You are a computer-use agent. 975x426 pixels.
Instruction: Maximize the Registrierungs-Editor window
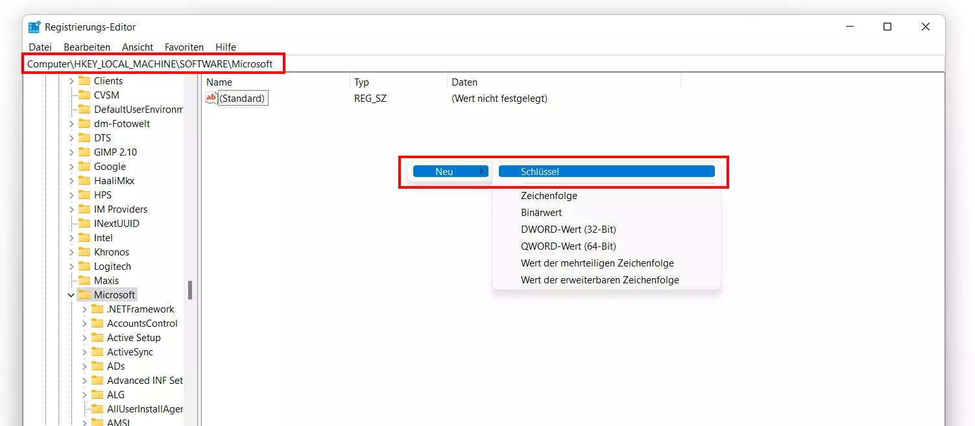pos(887,27)
